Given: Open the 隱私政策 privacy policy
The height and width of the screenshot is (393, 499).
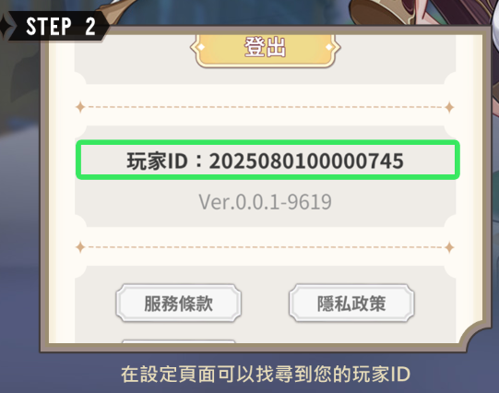Looking at the screenshot, I should (x=351, y=304).
